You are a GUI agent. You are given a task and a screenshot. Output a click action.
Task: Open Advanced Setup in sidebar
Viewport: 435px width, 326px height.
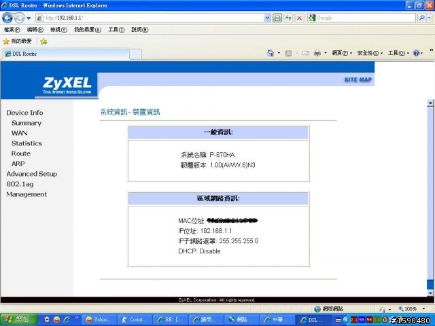(32, 174)
